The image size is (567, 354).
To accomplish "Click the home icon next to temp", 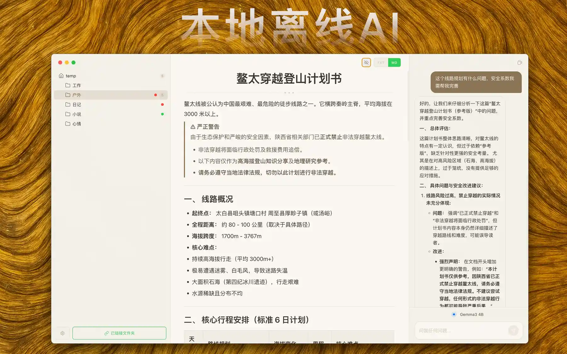I will coord(61,76).
